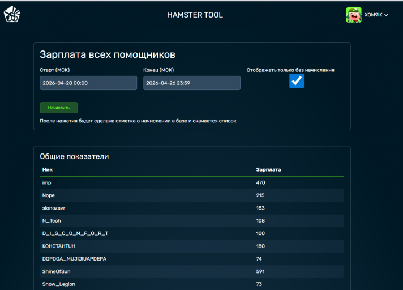Click salary value 180
This screenshot has height=290, width=403.
(x=260, y=246)
